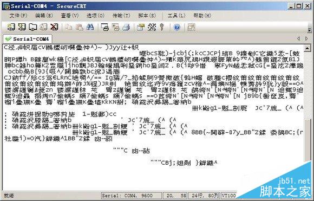Click the blue Help question mark icon
The image size is (314, 201).
177,27
